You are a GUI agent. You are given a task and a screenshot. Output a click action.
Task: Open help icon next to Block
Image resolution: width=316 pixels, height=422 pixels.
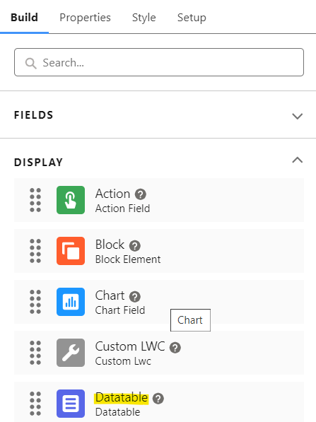point(135,245)
